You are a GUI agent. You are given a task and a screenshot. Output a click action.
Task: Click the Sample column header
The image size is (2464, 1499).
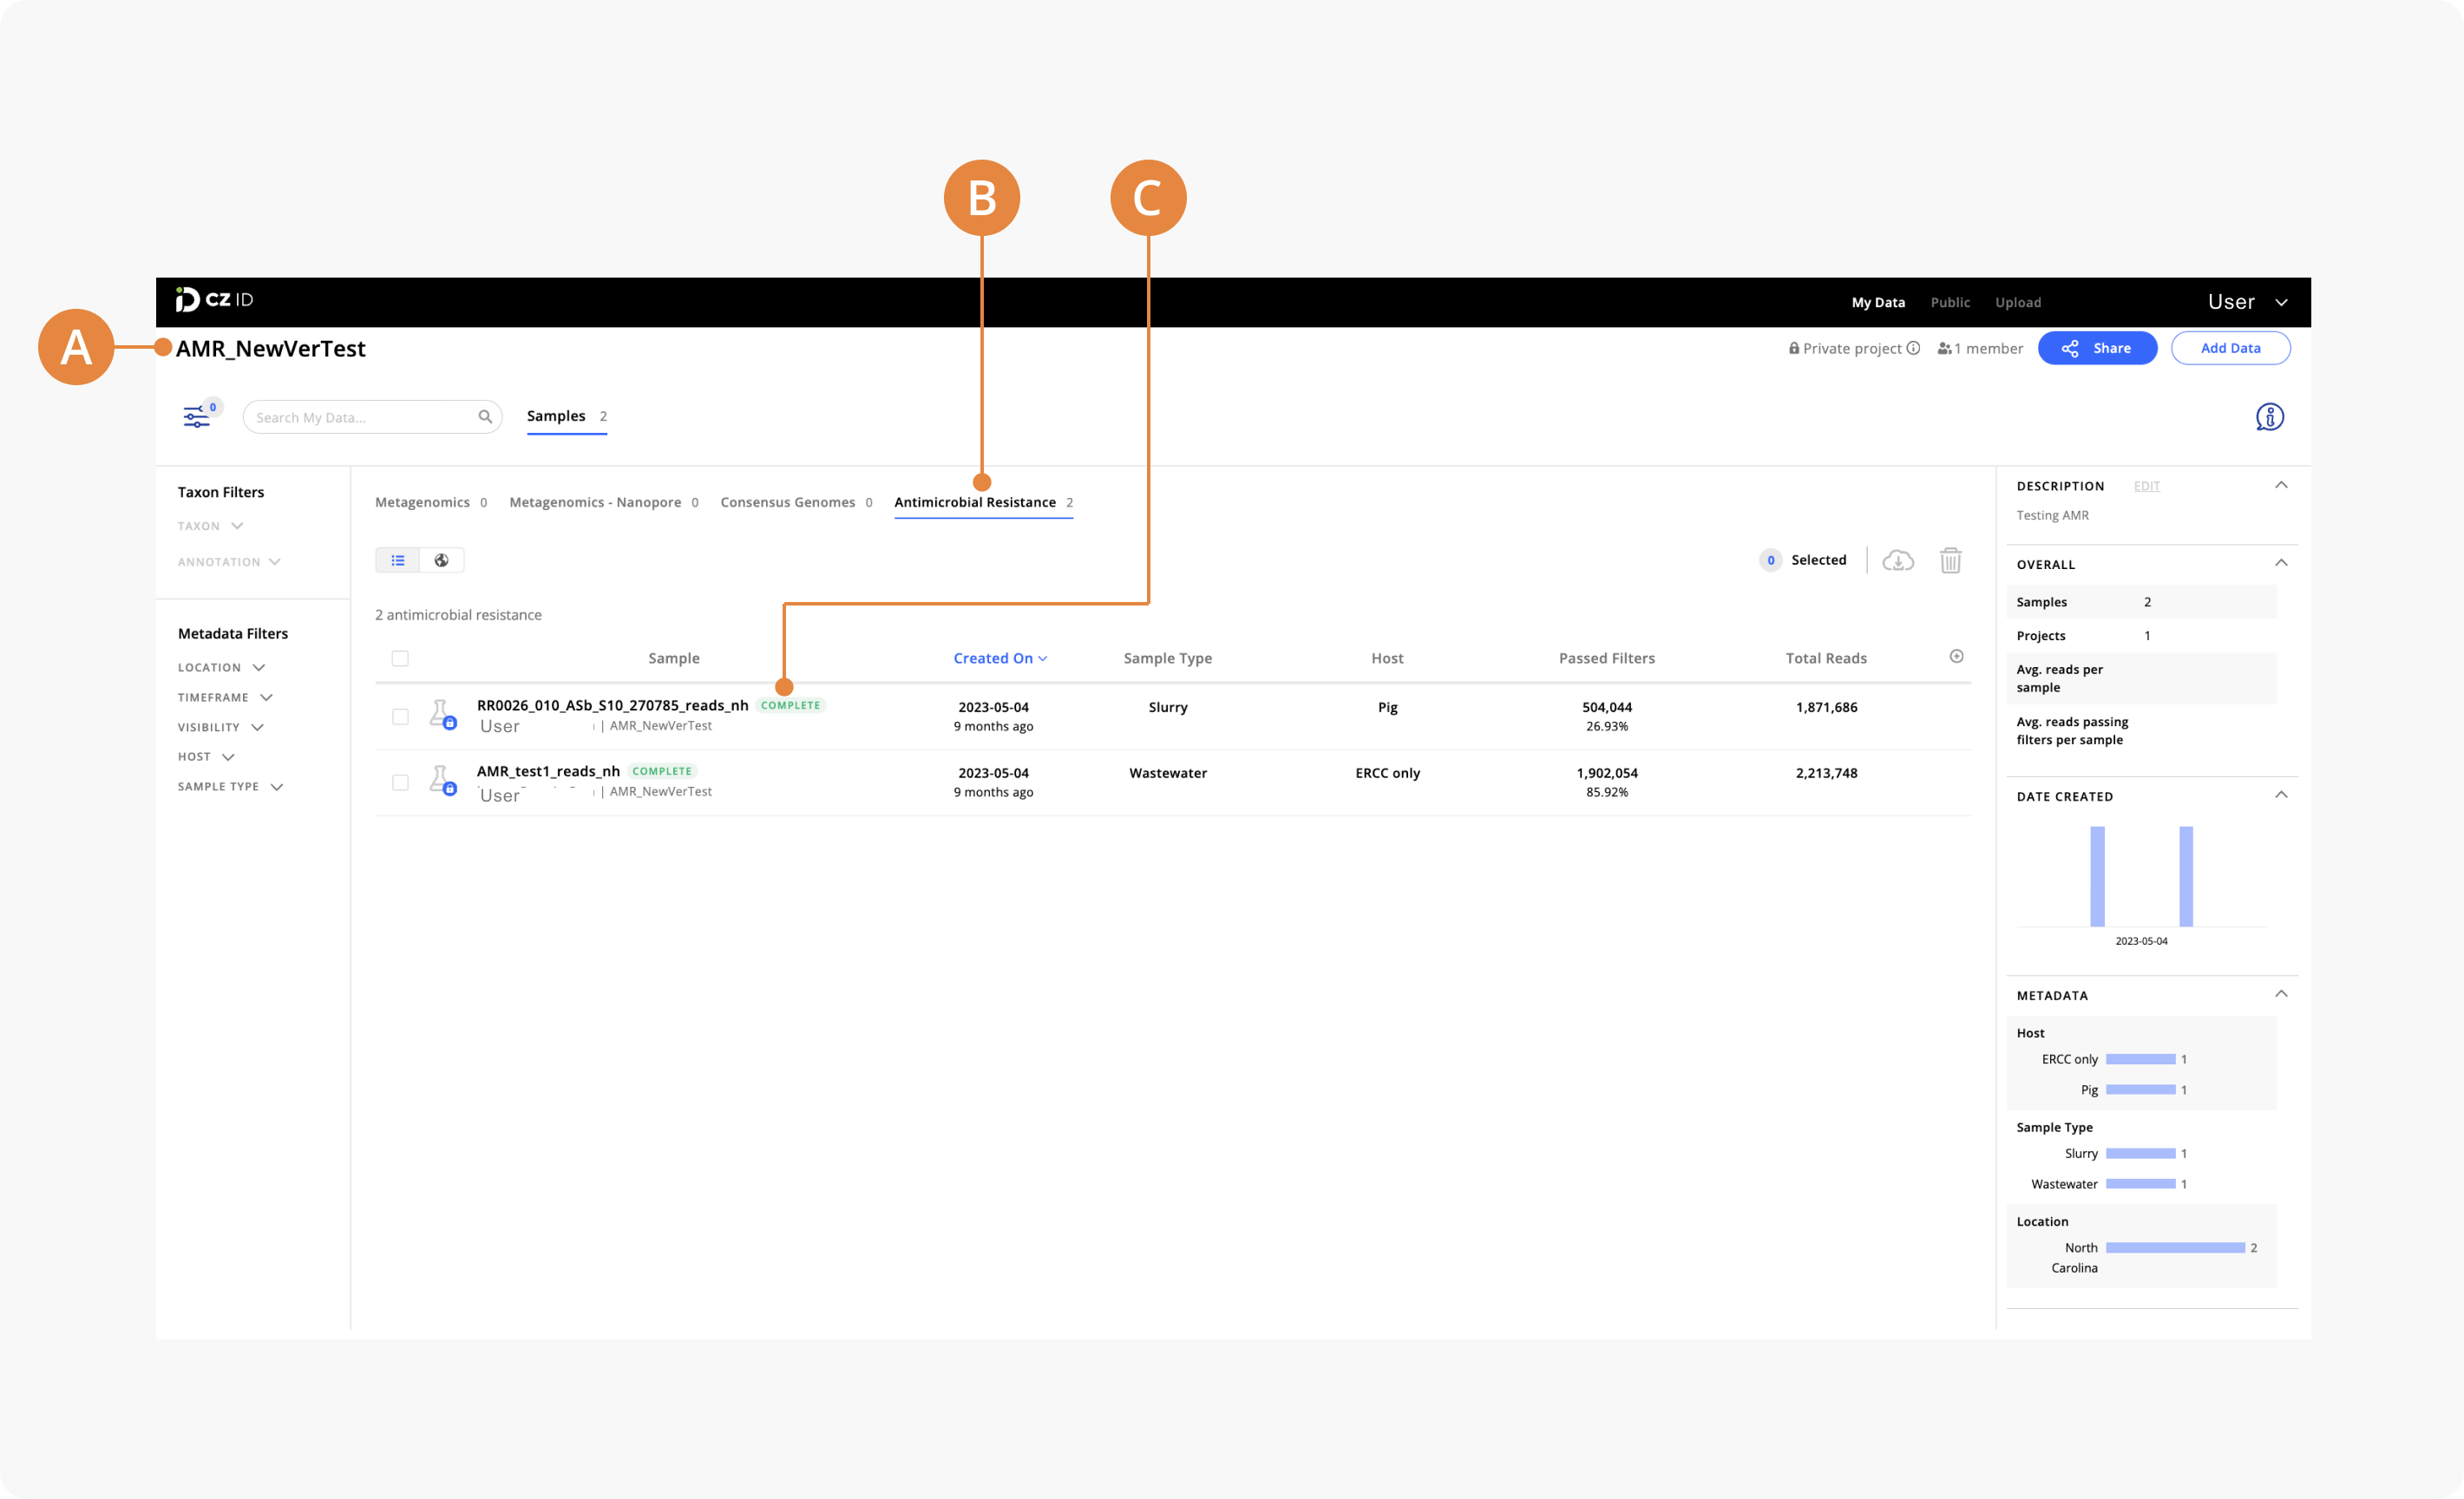coord(673,658)
